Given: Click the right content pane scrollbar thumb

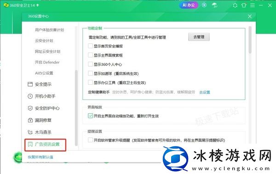Looking at the screenshot, I should (x=250, y=40).
